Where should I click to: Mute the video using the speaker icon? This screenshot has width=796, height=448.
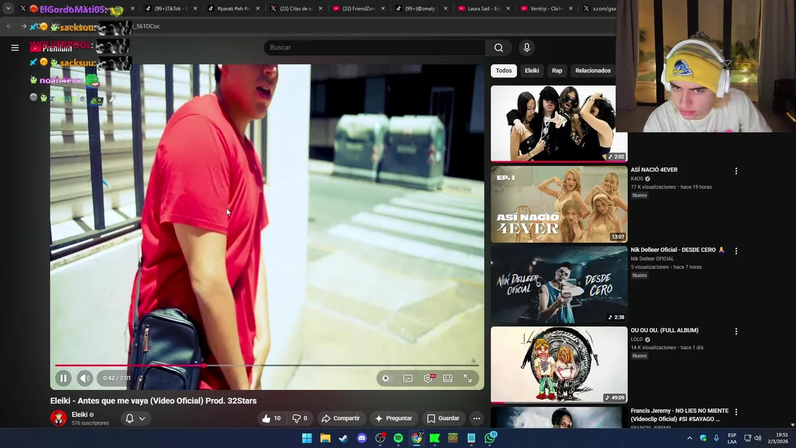click(x=85, y=378)
